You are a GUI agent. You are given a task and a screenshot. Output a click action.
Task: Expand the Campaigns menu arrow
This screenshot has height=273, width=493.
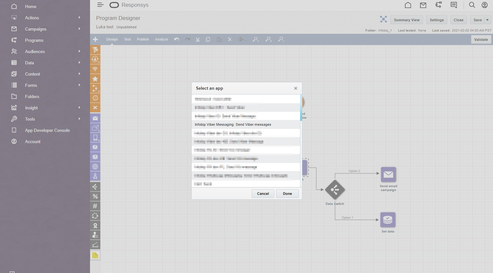coord(79,29)
